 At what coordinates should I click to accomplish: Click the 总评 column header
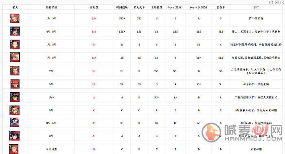[256, 7]
